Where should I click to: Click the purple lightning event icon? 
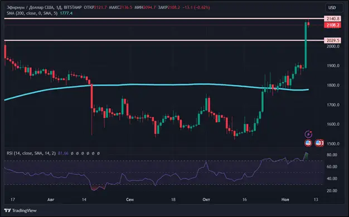[x=308, y=134]
